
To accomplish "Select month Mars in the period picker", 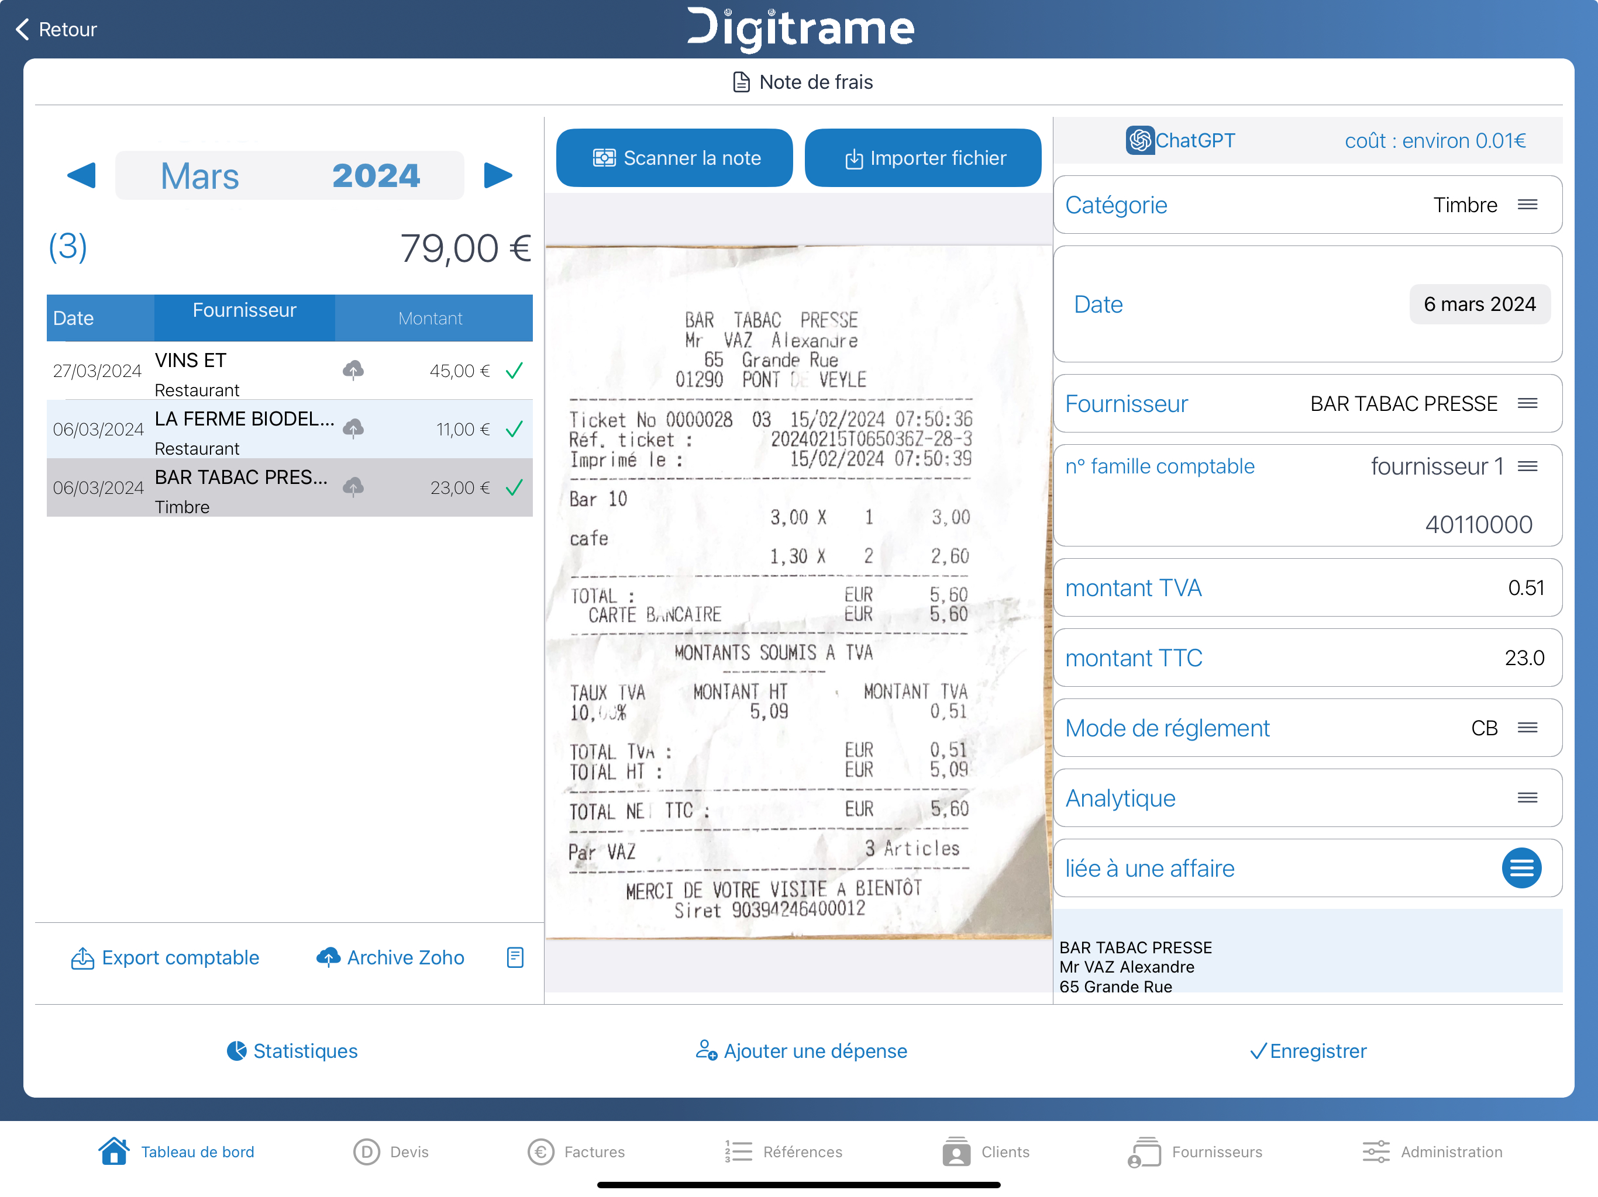I will point(200,175).
